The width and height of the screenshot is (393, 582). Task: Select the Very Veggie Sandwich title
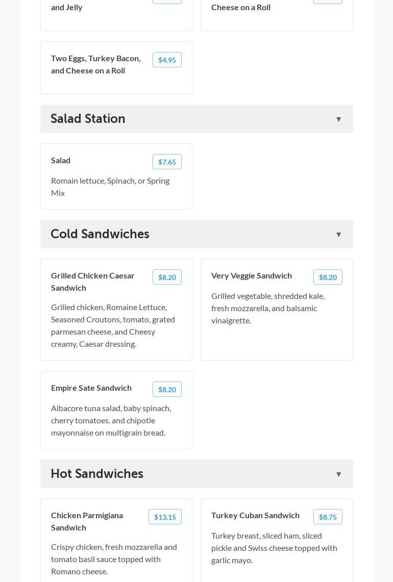[x=252, y=275]
